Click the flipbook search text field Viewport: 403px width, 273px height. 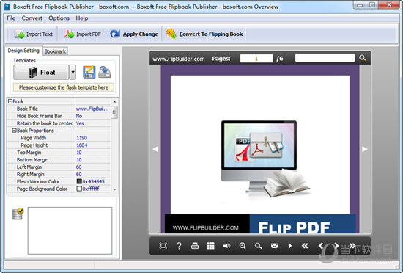click(325, 58)
